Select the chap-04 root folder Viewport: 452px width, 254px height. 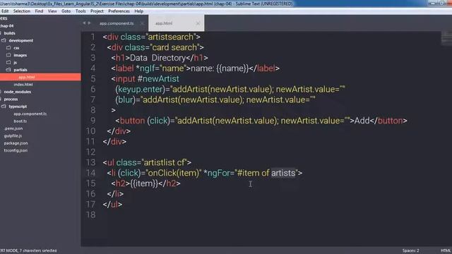pos(7,26)
